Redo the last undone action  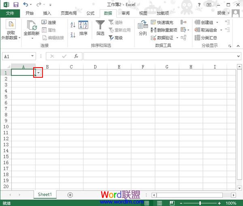tap(38, 4)
